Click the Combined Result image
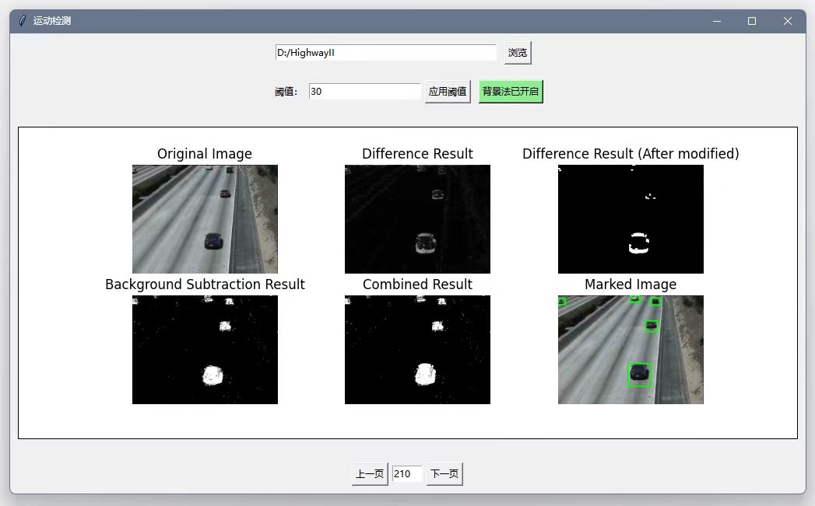815x506 pixels. (x=417, y=350)
